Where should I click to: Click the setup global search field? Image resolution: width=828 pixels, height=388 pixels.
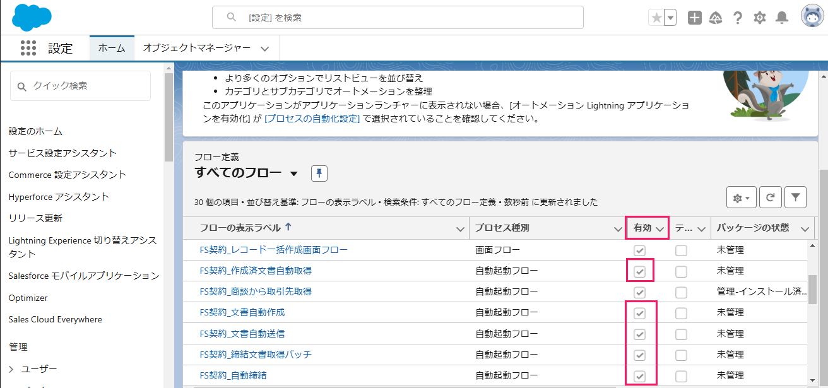click(x=398, y=18)
